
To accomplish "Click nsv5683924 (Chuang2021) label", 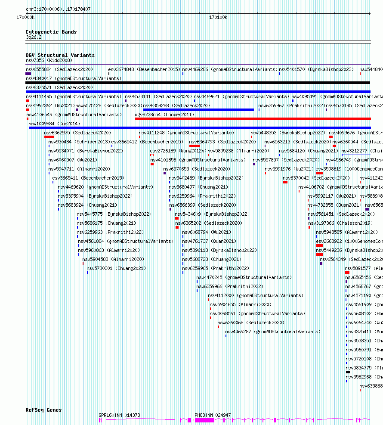I will 87,205.
